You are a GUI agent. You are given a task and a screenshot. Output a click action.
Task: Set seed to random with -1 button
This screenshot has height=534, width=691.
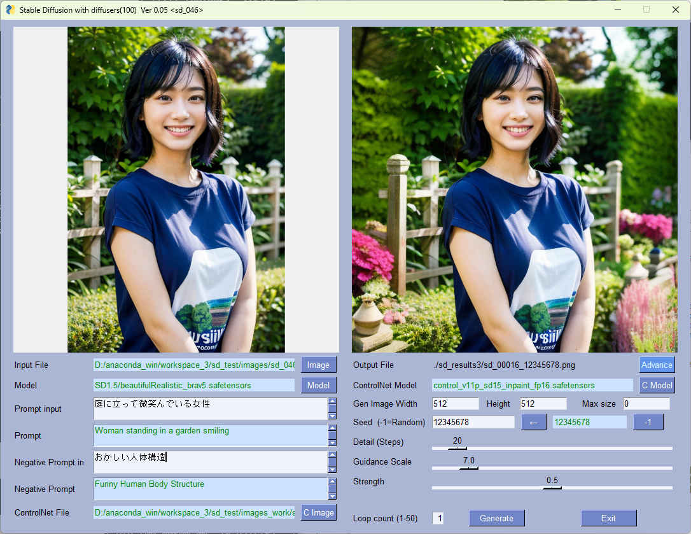(648, 422)
